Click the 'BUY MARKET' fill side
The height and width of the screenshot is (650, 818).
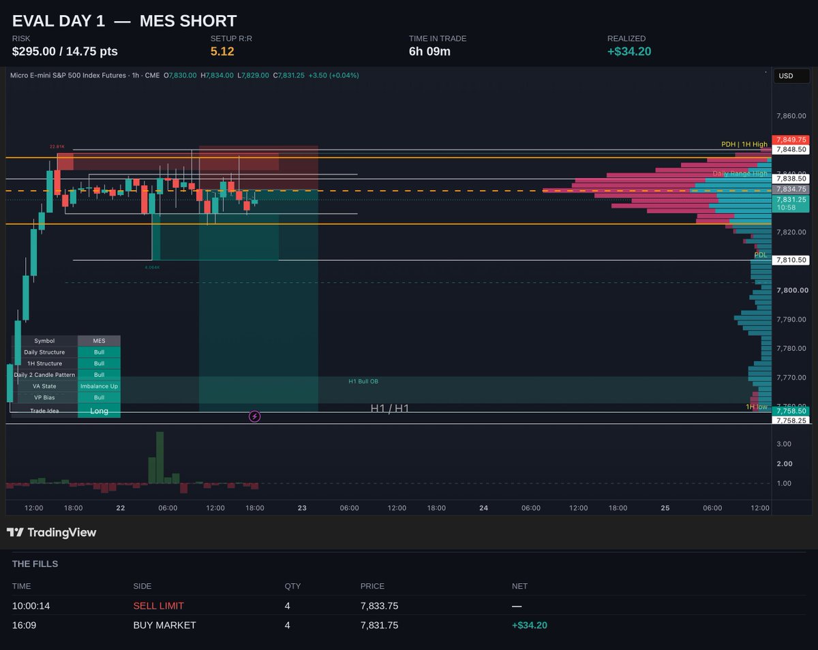pyautogui.click(x=164, y=625)
